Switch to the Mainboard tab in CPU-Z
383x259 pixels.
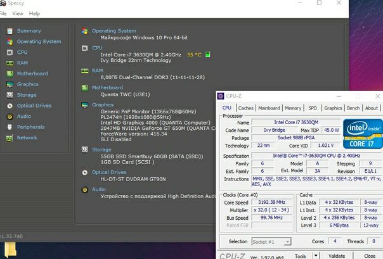tap(269, 108)
